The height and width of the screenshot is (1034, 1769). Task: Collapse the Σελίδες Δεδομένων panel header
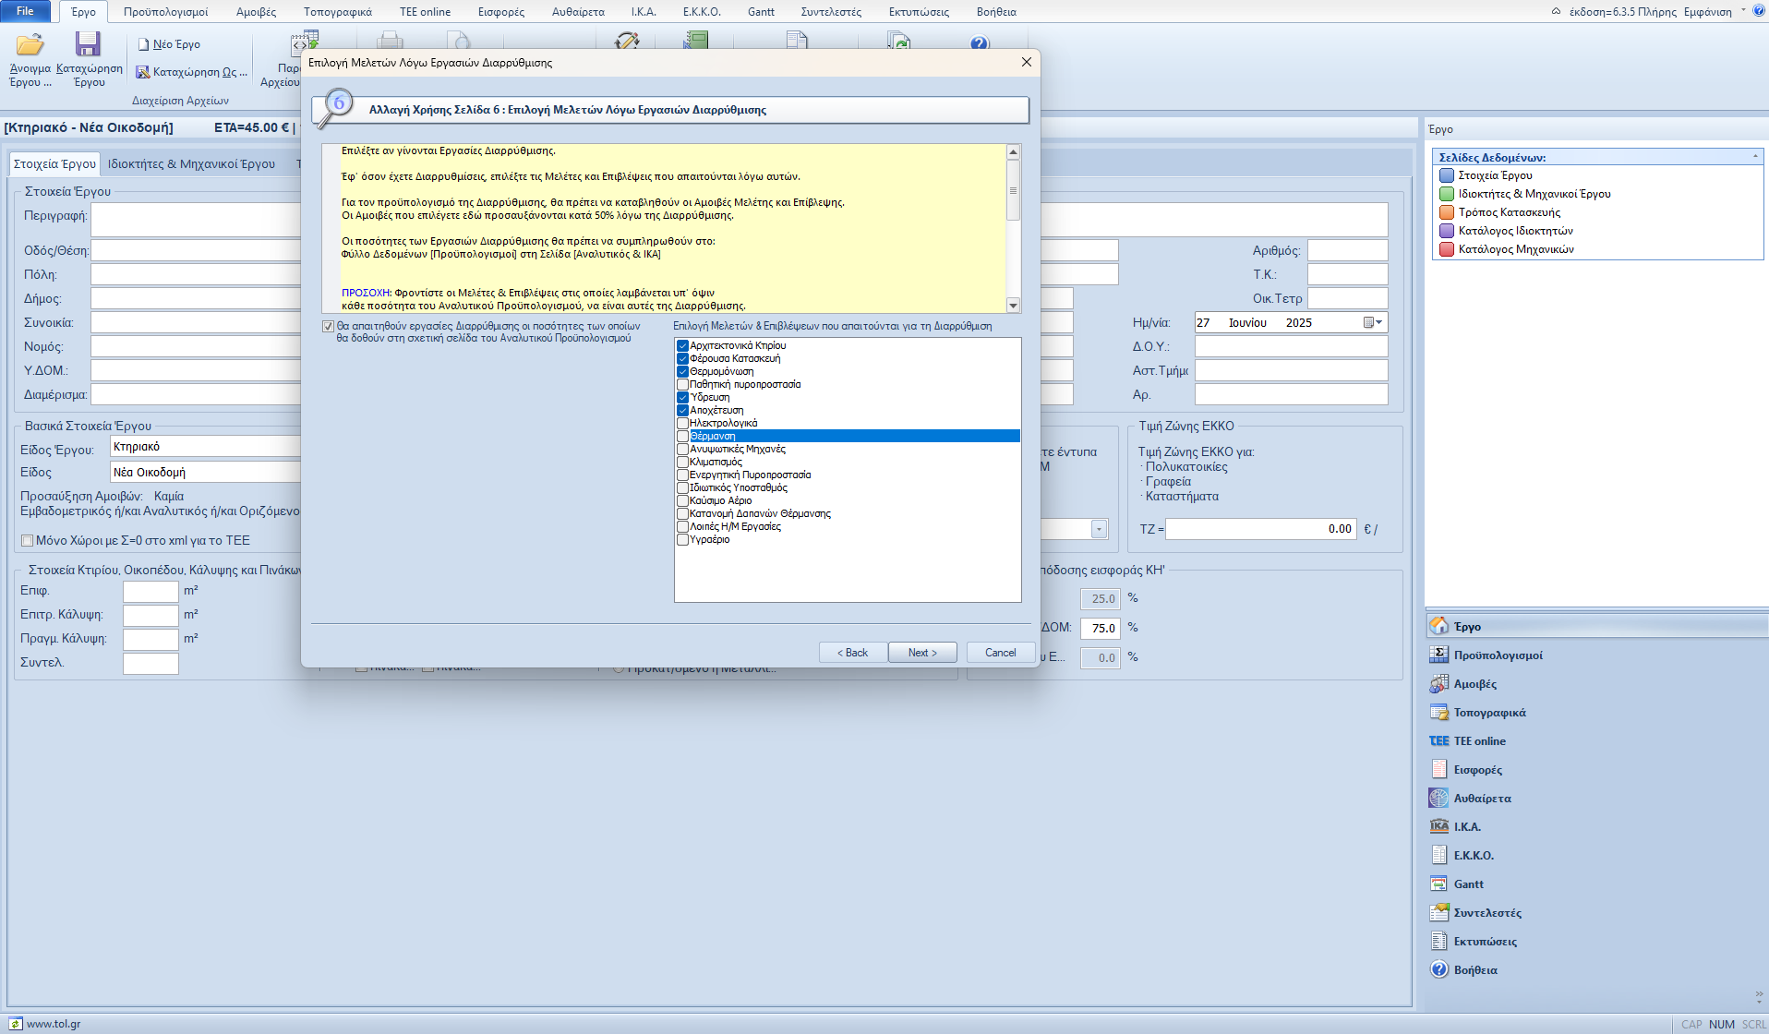(x=1754, y=157)
